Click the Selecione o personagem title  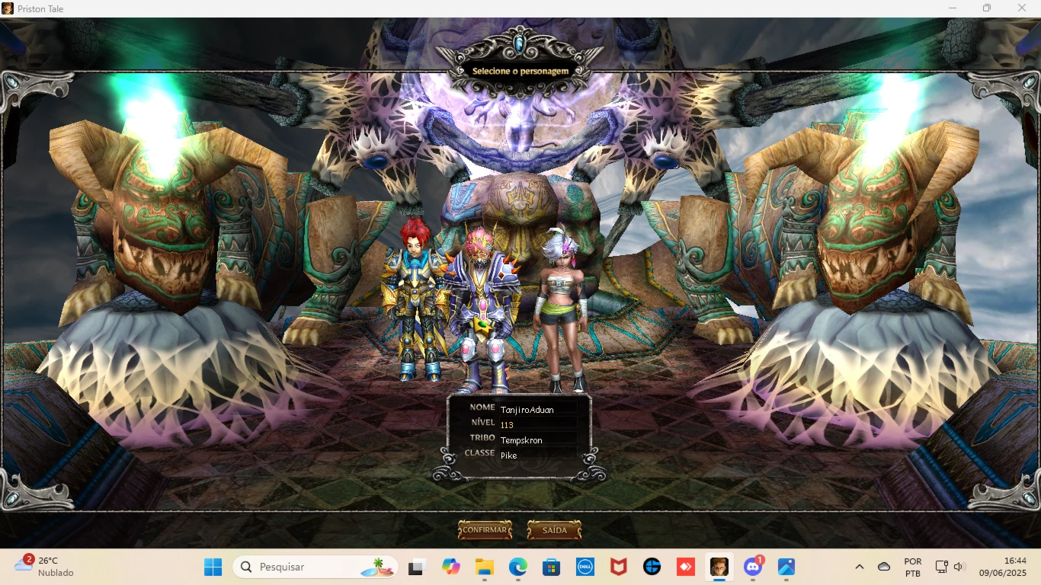click(520, 71)
